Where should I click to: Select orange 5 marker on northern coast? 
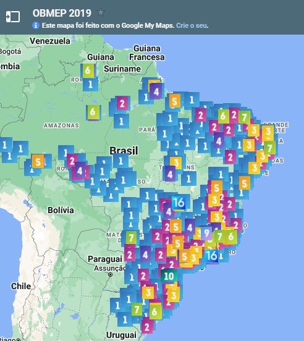tap(175, 101)
